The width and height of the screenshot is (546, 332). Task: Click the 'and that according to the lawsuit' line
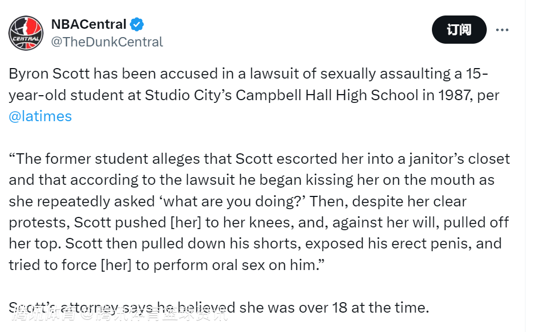pyautogui.click(x=251, y=180)
